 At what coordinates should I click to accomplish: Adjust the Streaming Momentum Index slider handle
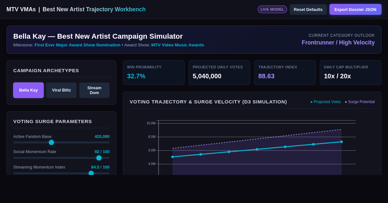point(91,173)
